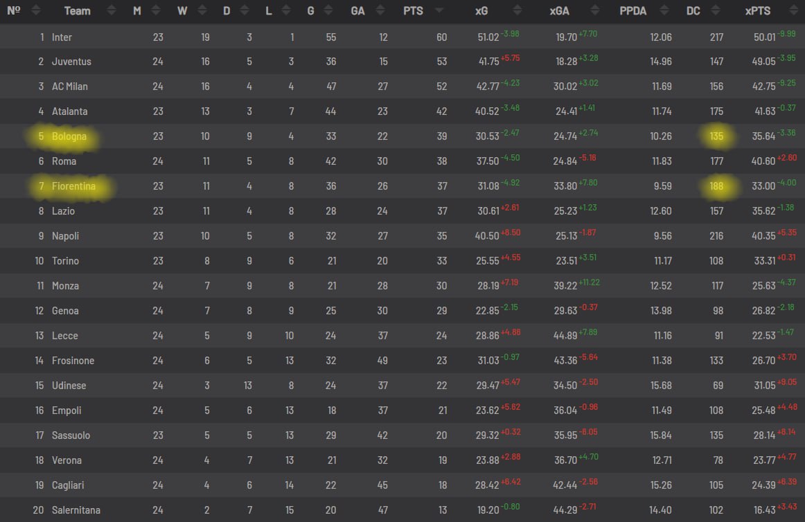This screenshot has height=522, width=805.
Task: Click the sort arrows next to L
Action: [x=290, y=11]
